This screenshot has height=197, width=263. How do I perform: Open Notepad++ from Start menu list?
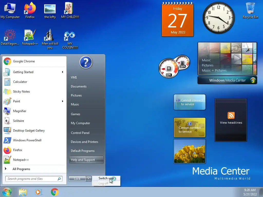pyautogui.click(x=34, y=160)
